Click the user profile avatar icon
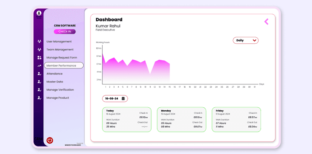Image resolution: width=312 pixels, height=154 pixels. click(x=39, y=13)
